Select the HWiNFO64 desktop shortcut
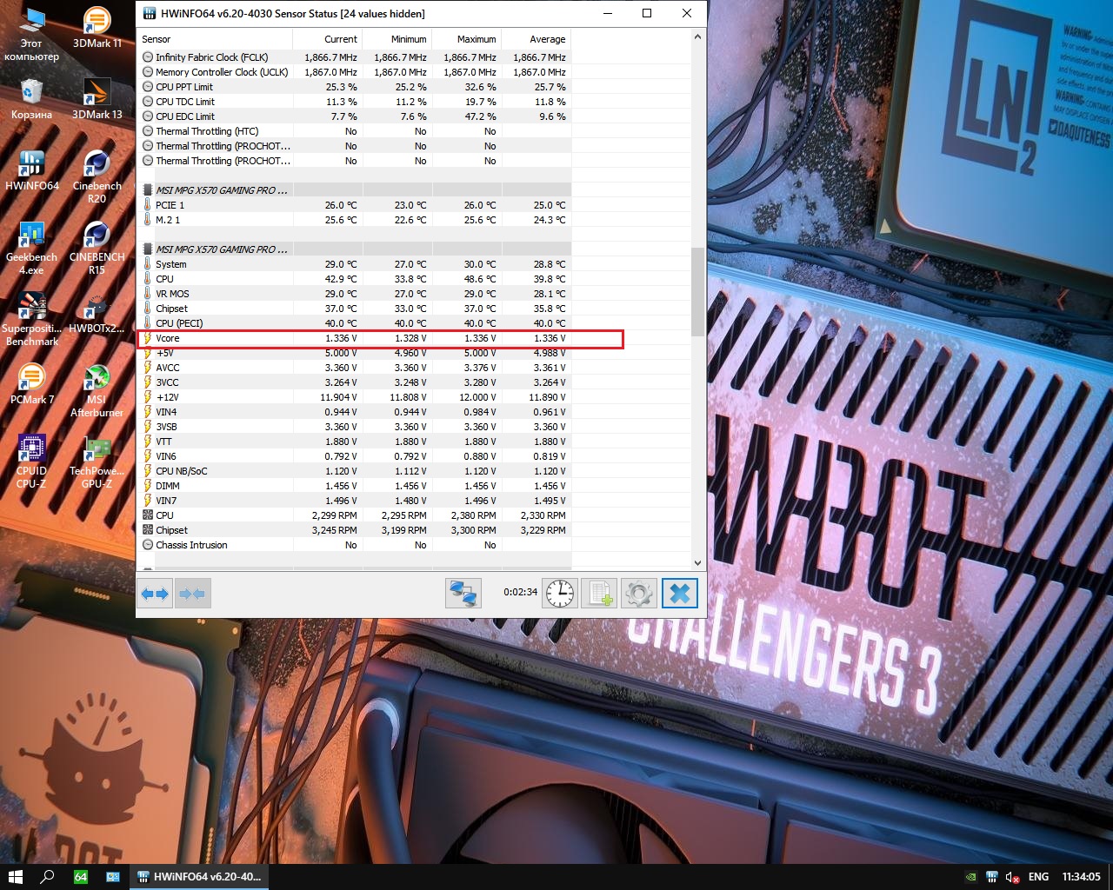This screenshot has width=1113, height=890. click(31, 170)
